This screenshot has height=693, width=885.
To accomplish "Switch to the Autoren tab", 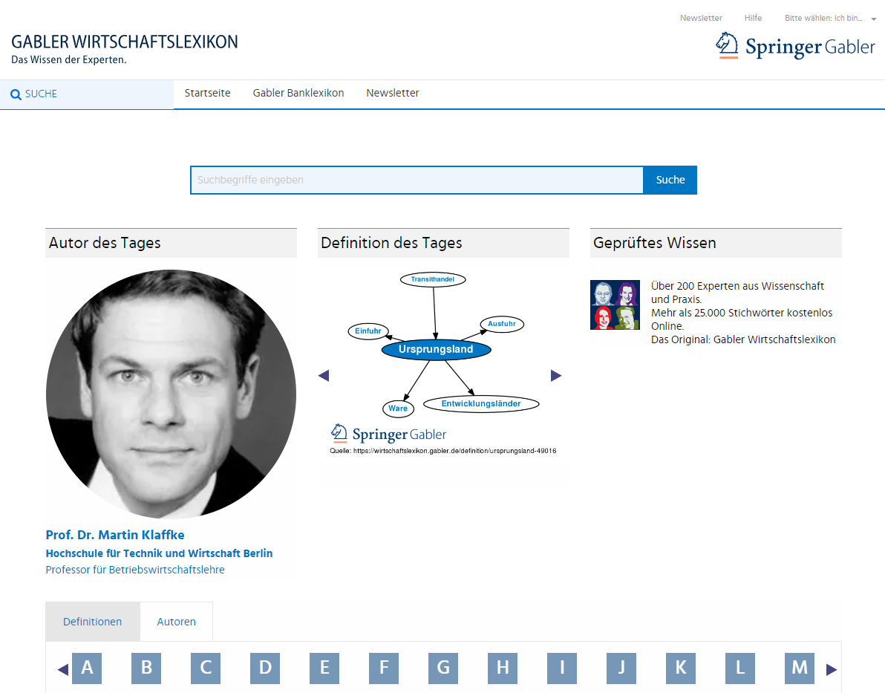I will [x=177, y=622].
